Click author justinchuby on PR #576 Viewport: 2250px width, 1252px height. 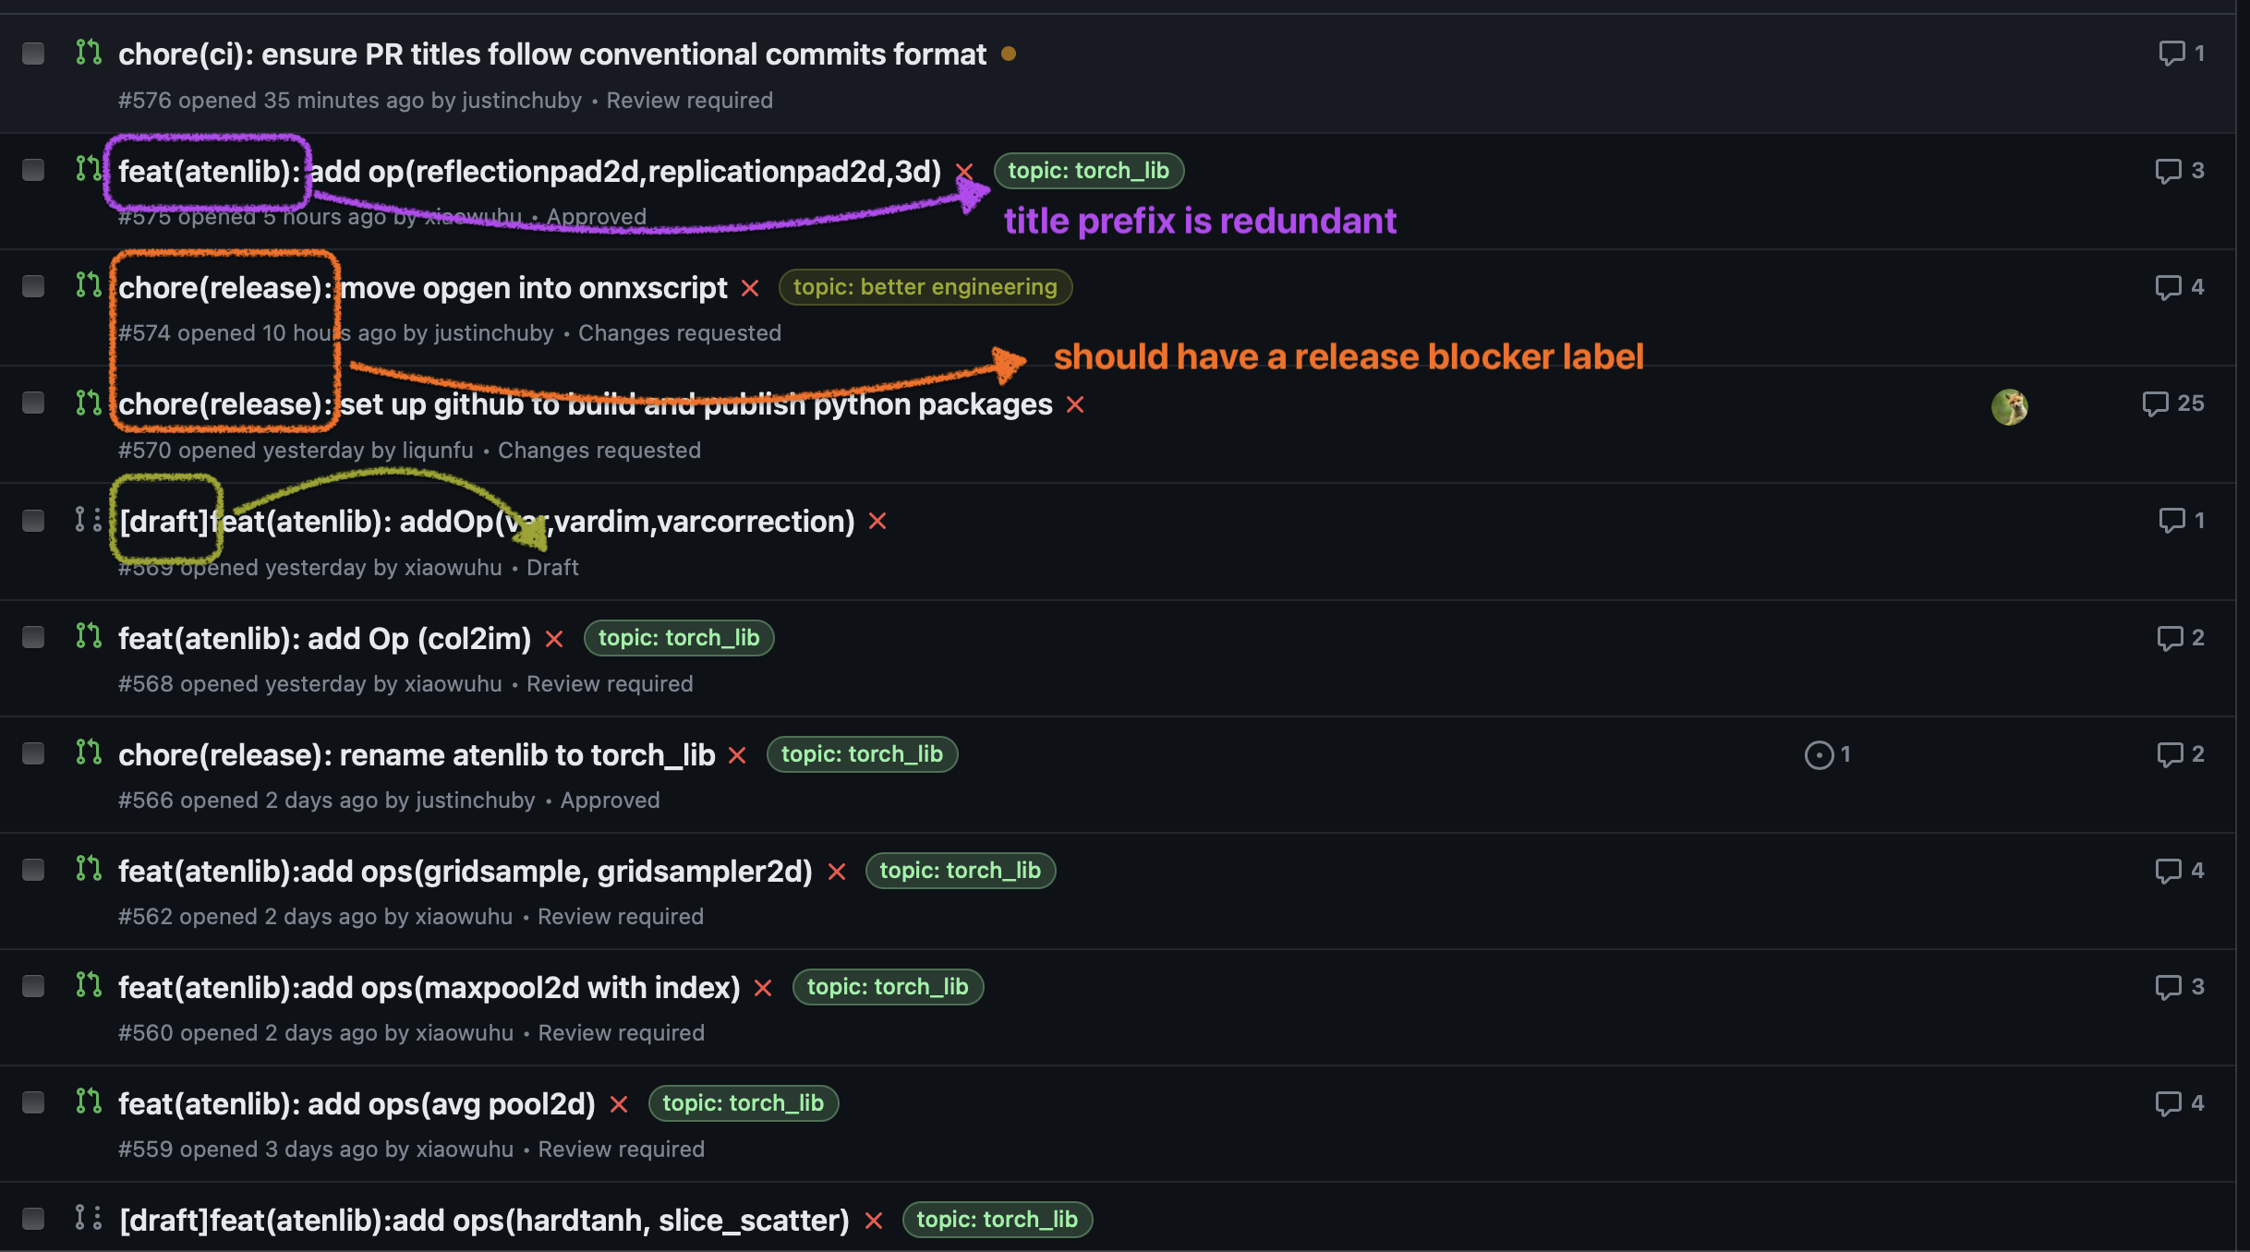522,100
